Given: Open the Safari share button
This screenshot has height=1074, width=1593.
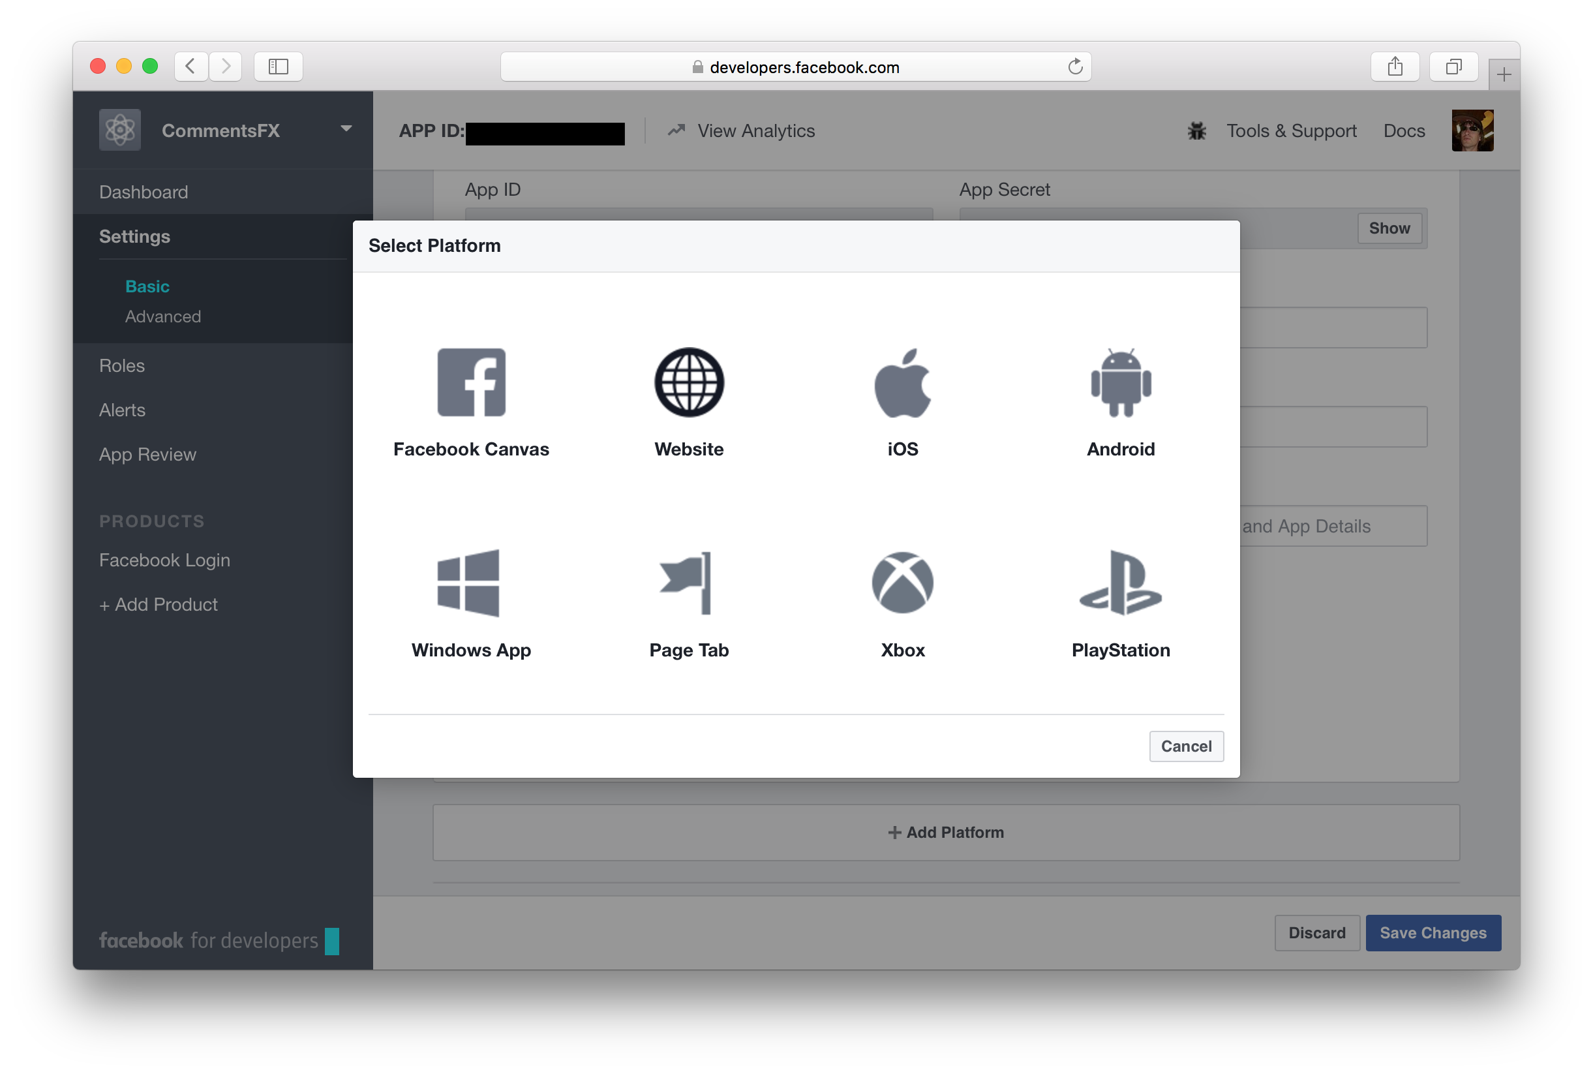Looking at the screenshot, I should (1395, 67).
